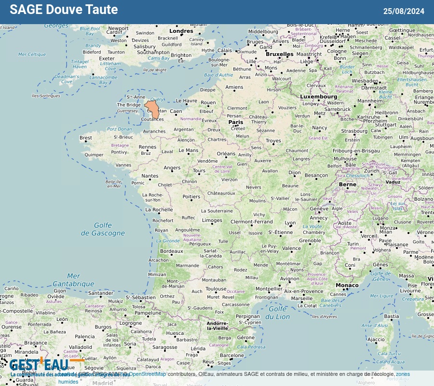Click the Paris label on map

tap(236, 122)
